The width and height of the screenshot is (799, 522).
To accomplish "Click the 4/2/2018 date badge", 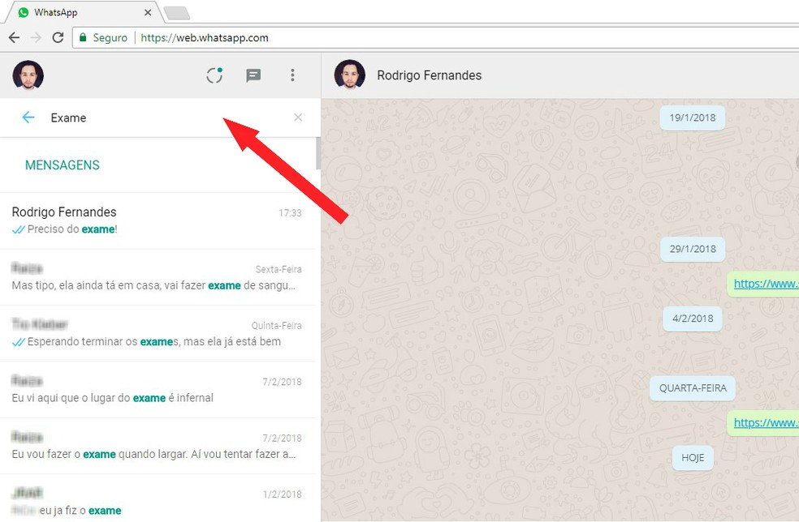I will point(693,319).
